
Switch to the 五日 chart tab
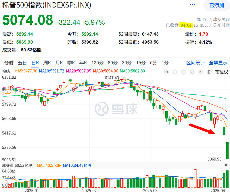pyautogui.click(x=22, y=63)
